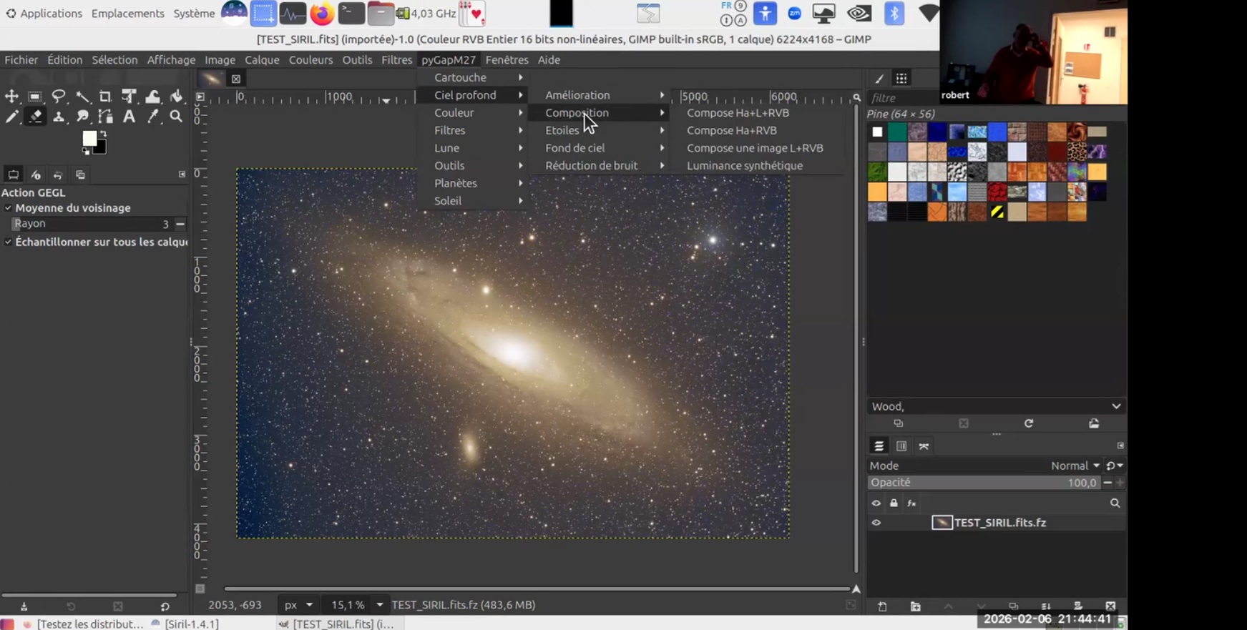The width and height of the screenshot is (1247, 630).
Task: Activate the Text tool
Action: coord(129,117)
